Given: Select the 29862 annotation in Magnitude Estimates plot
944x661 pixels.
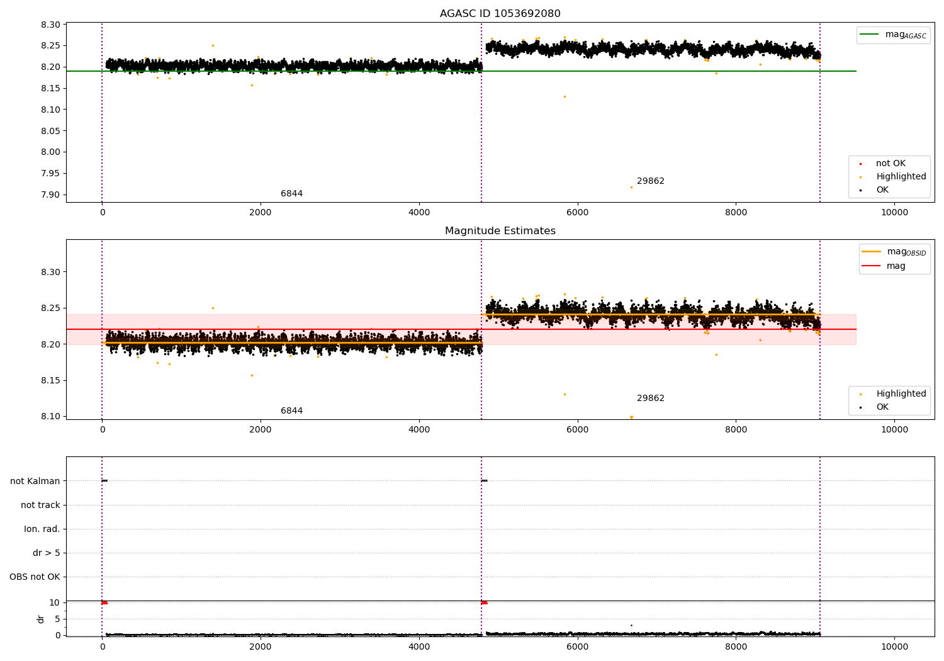Looking at the screenshot, I should [x=651, y=398].
